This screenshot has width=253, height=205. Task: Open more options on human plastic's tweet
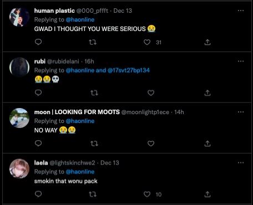pos(241,11)
